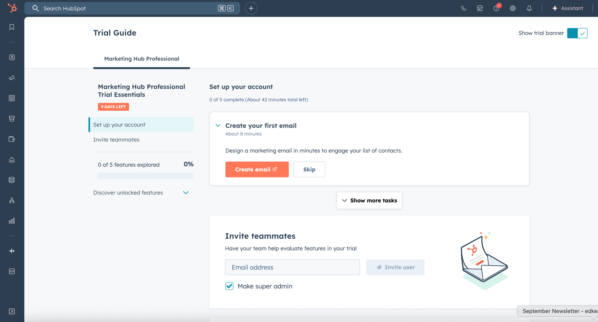598x322 pixels.
Task: Select the Marketing Hub Professional tab
Action: [x=142, y=59]
